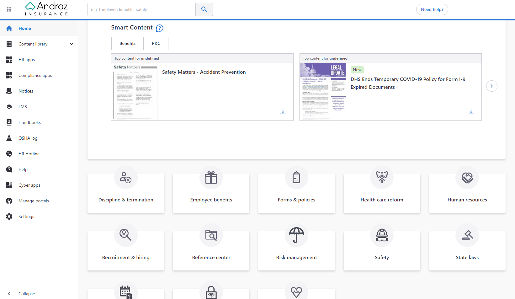Screen dimensions: 515x299
Task: Open HR apps menu item
Action: tap(39, 60)
